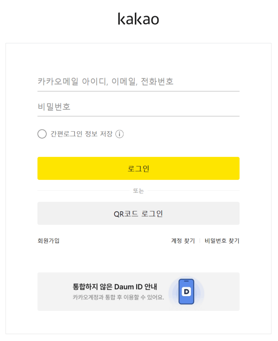Click the 카카오계정과 통합 후 이용할 수 있어요 text
278x341 pixels.
point(118,297)
